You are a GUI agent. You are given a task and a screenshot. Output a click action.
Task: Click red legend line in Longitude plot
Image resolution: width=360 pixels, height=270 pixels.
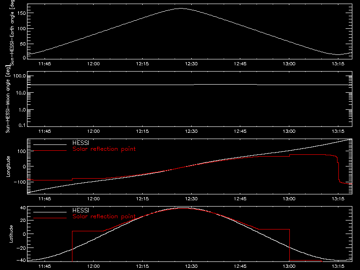50,151
